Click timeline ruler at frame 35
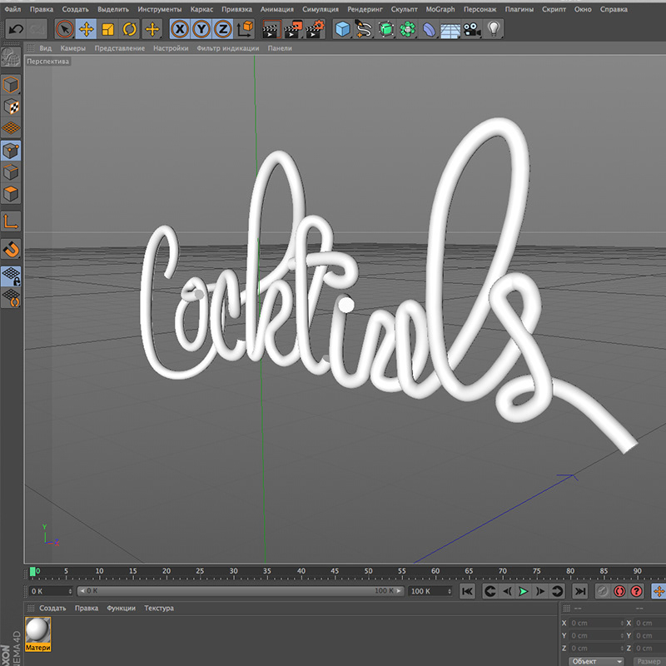666x666 pixels. click(266, 572)
